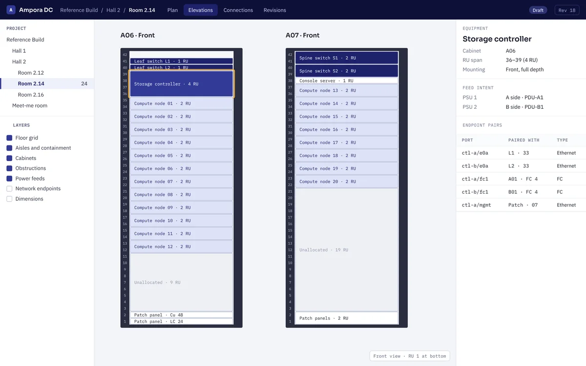This screenshot has width=586, height=366.
Task: Select Patch panel Cu 48
Action: [x=182, y=315]
